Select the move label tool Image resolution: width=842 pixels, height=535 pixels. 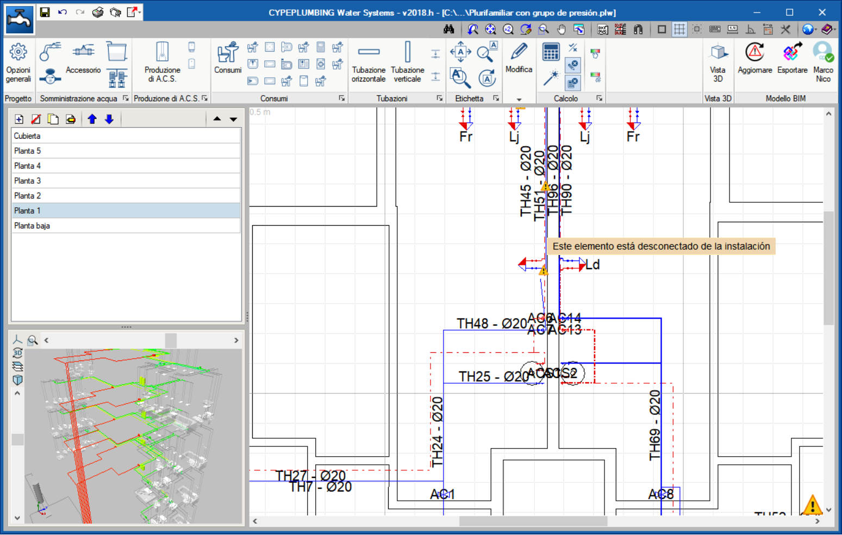(x=460, y=52)
